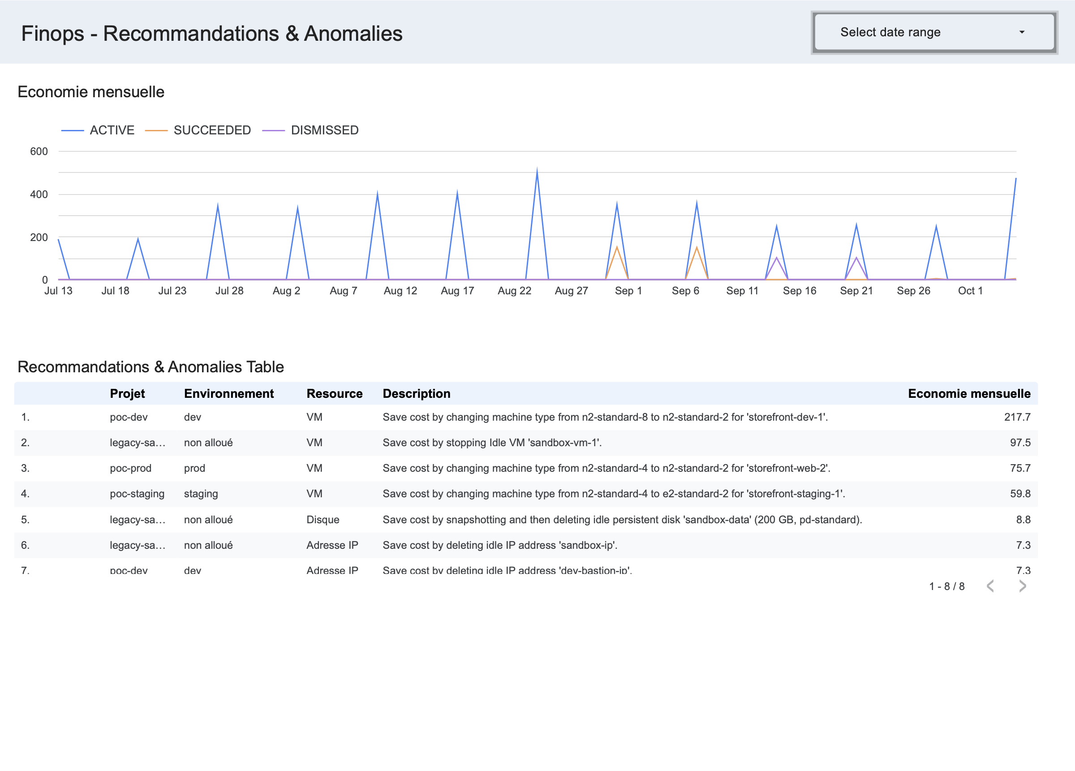Click the poc-prod project cell
Viewport: 1075px width, 771px height.
point(131,469)
